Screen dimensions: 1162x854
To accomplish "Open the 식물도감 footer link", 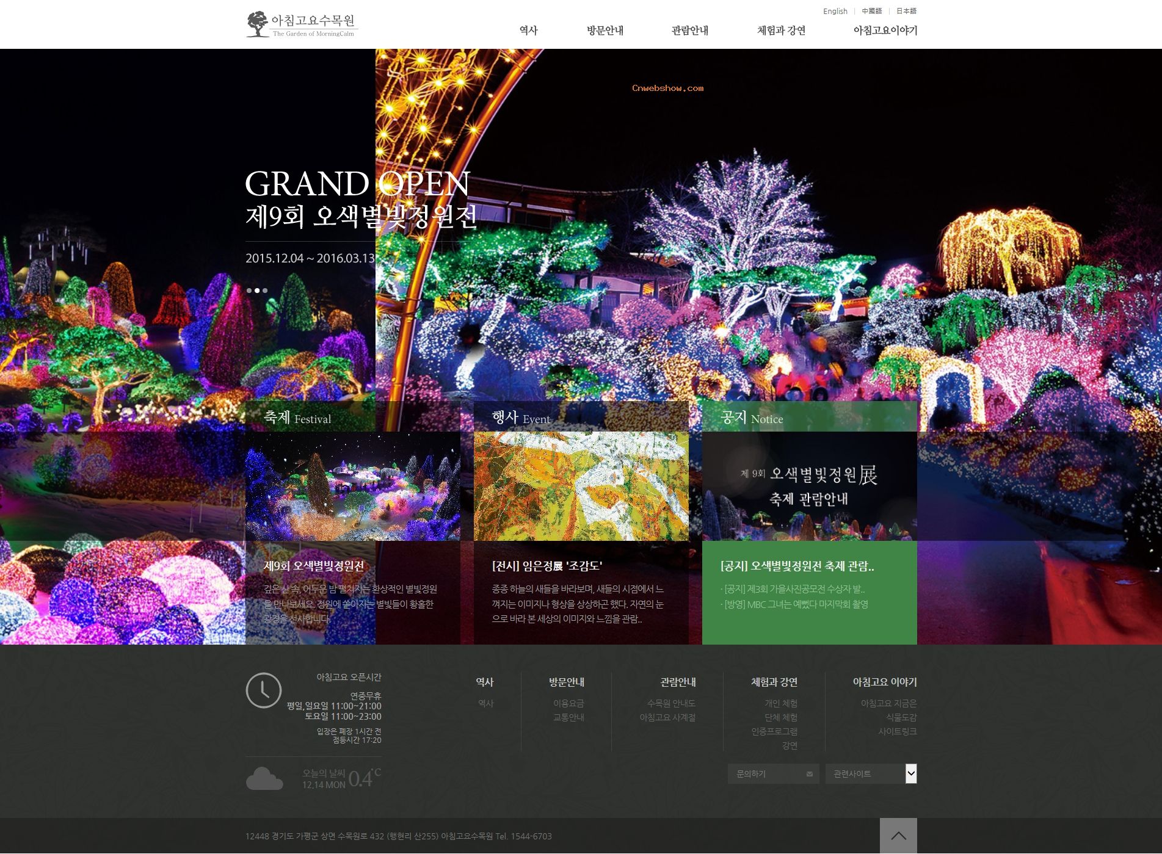I will click(x=901, y=717).
